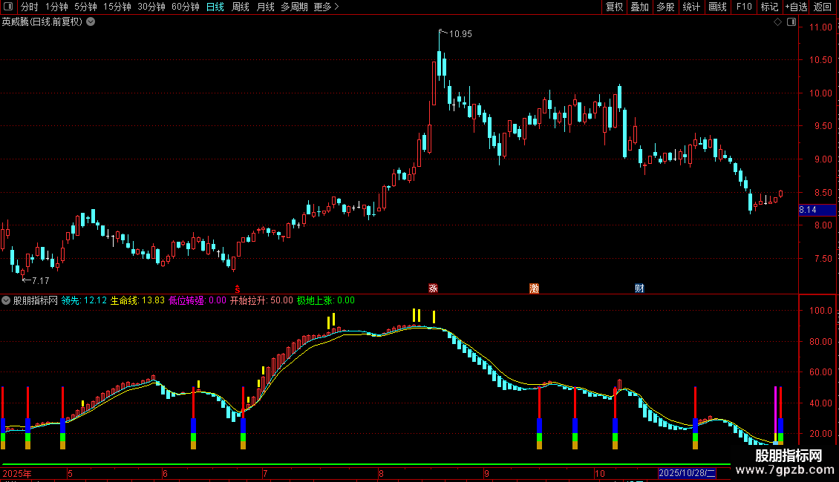Click the 领先: 12.12 indicator value
839x482 pixels.
point(84,300)
